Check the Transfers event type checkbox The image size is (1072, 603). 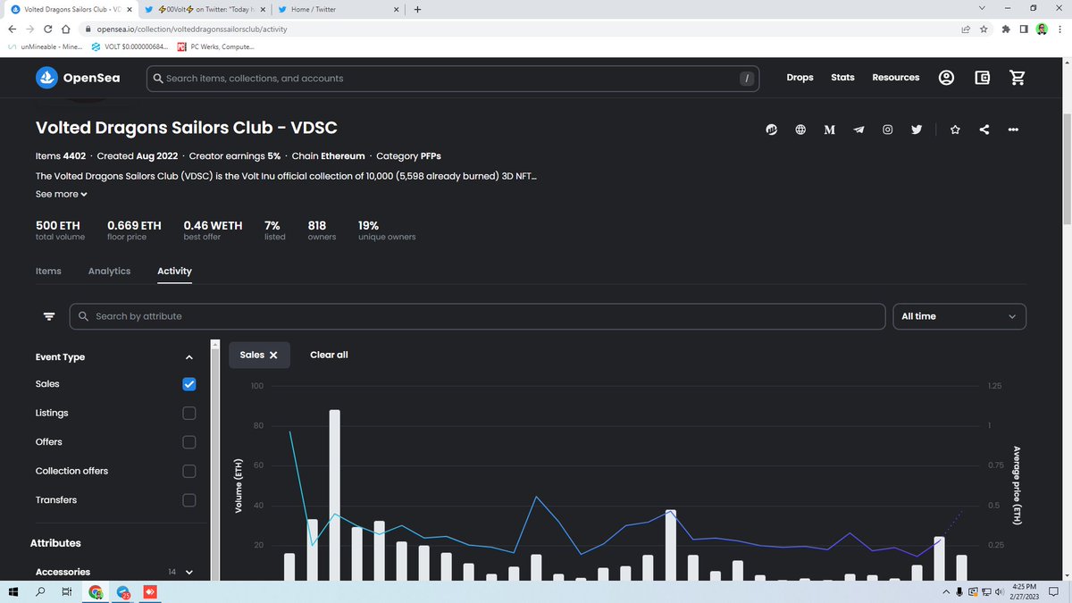tap(188, 500)
